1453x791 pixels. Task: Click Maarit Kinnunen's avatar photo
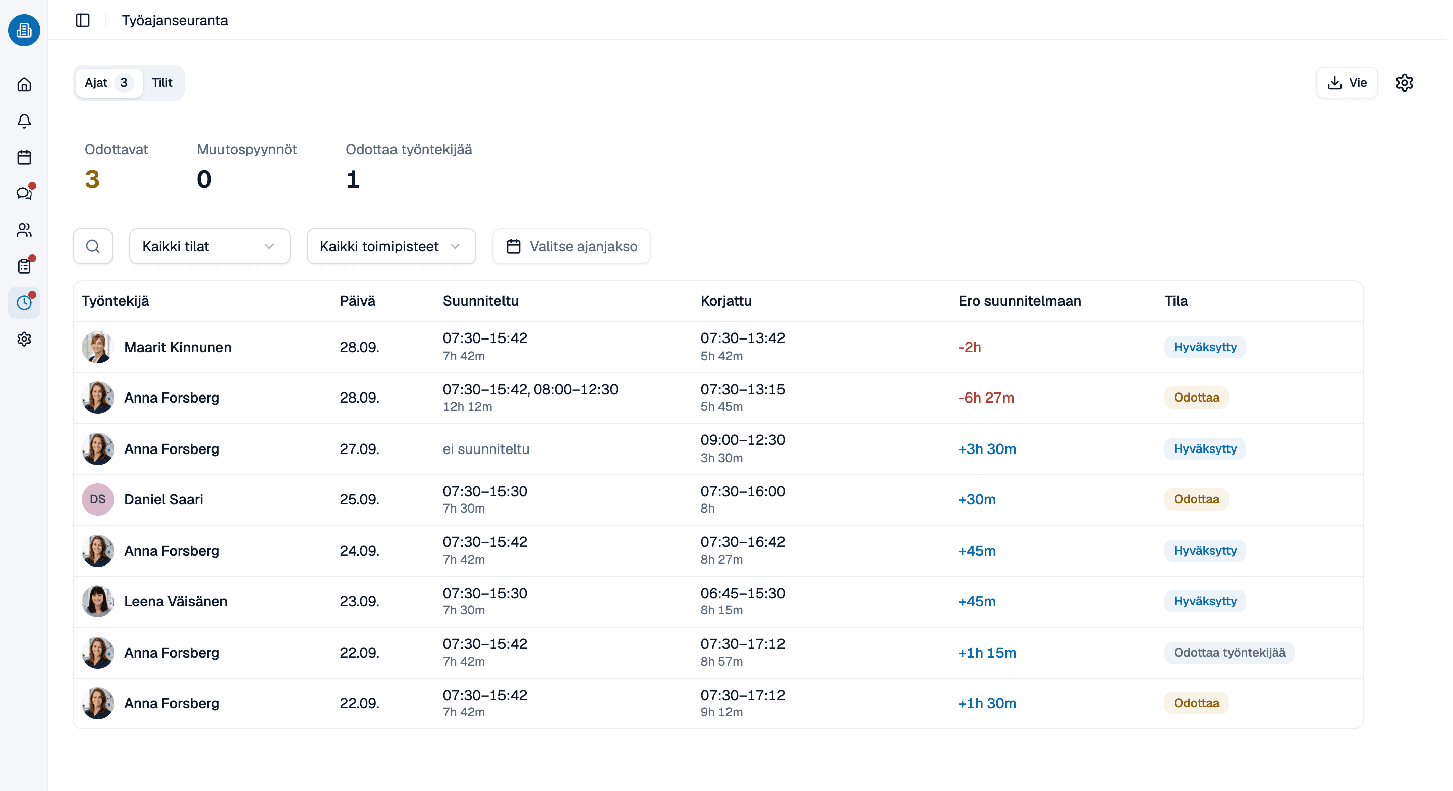97,347
